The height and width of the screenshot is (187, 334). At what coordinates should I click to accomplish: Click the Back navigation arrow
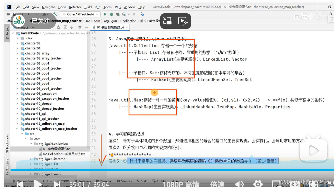tap(29, 14)
